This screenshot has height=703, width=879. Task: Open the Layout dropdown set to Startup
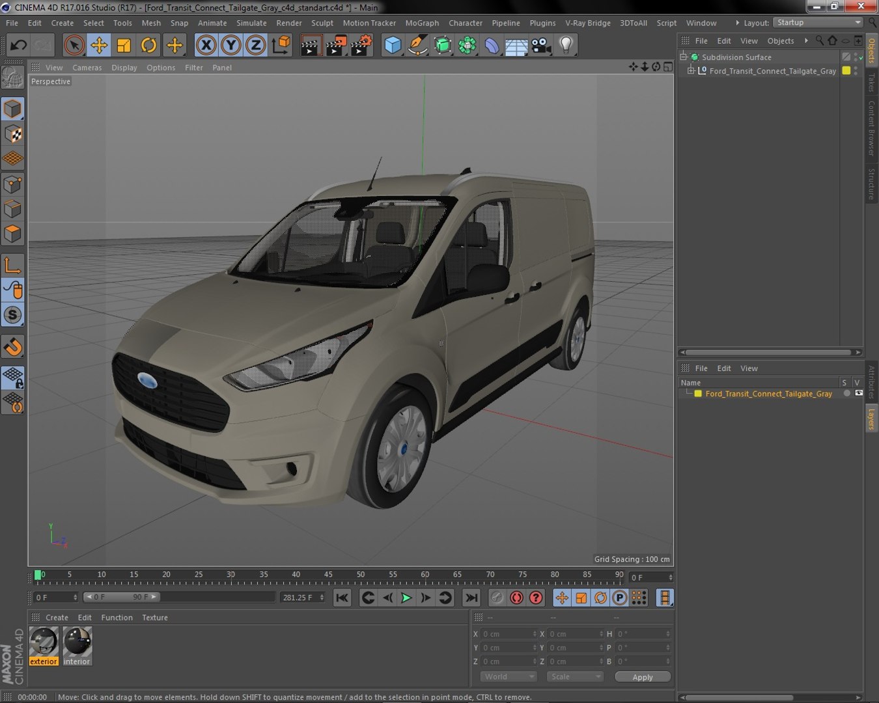(x=818, y=22)
